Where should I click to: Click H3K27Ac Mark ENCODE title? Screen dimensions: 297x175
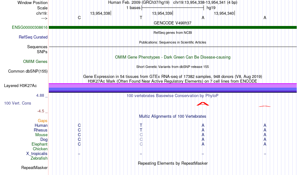[x=173, y=81]
